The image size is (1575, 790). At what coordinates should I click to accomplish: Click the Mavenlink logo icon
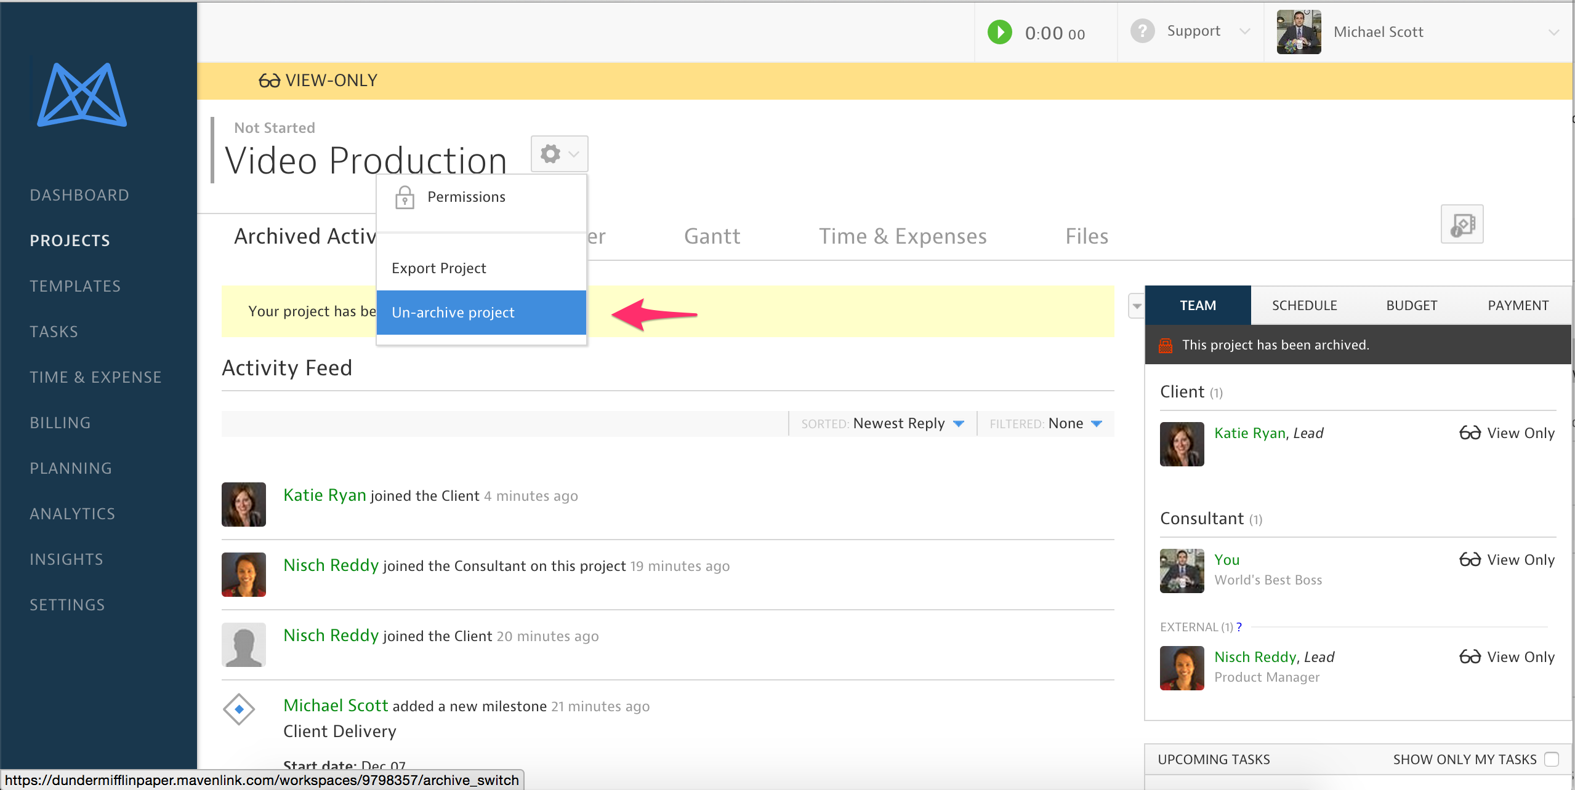pos(82,95)
